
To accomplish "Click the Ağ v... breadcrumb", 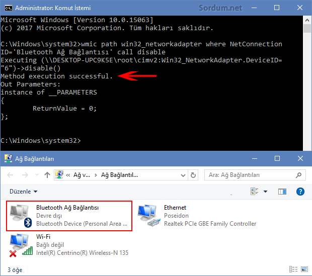I will tap(82, 175).
